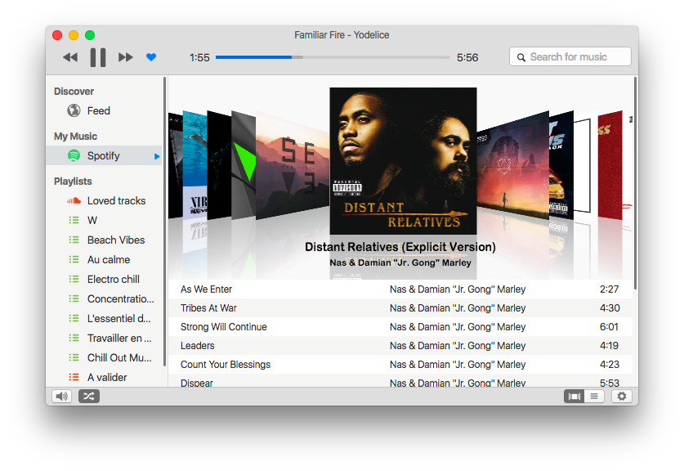Screen dimensions: 684x471
Task: Toggle the volume speaker button
Action: click(61, 397)
